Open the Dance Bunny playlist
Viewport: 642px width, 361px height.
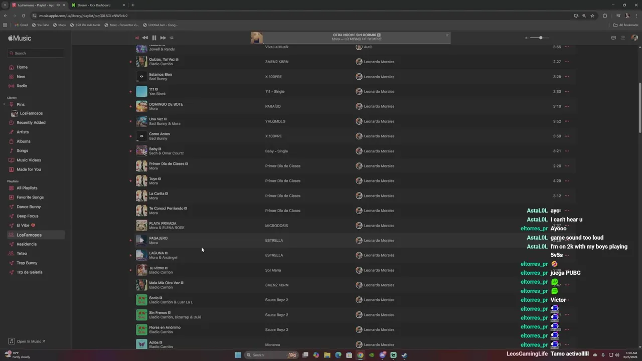[29, 207]
